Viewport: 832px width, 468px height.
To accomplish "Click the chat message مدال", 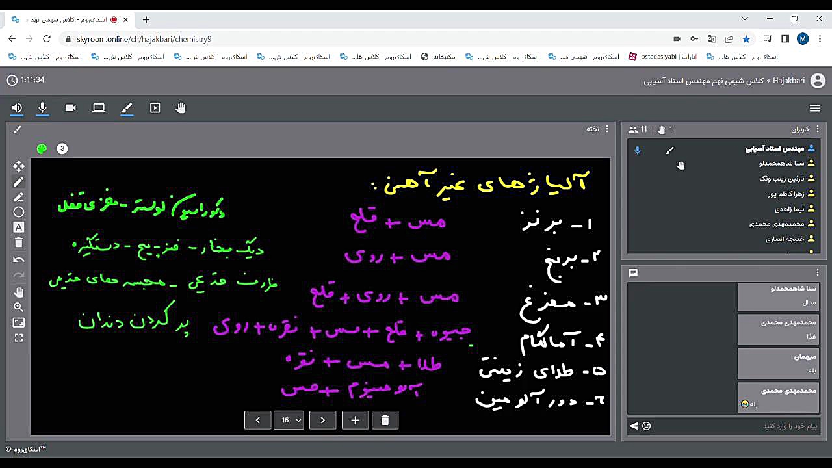I will (x=809, y=302).
